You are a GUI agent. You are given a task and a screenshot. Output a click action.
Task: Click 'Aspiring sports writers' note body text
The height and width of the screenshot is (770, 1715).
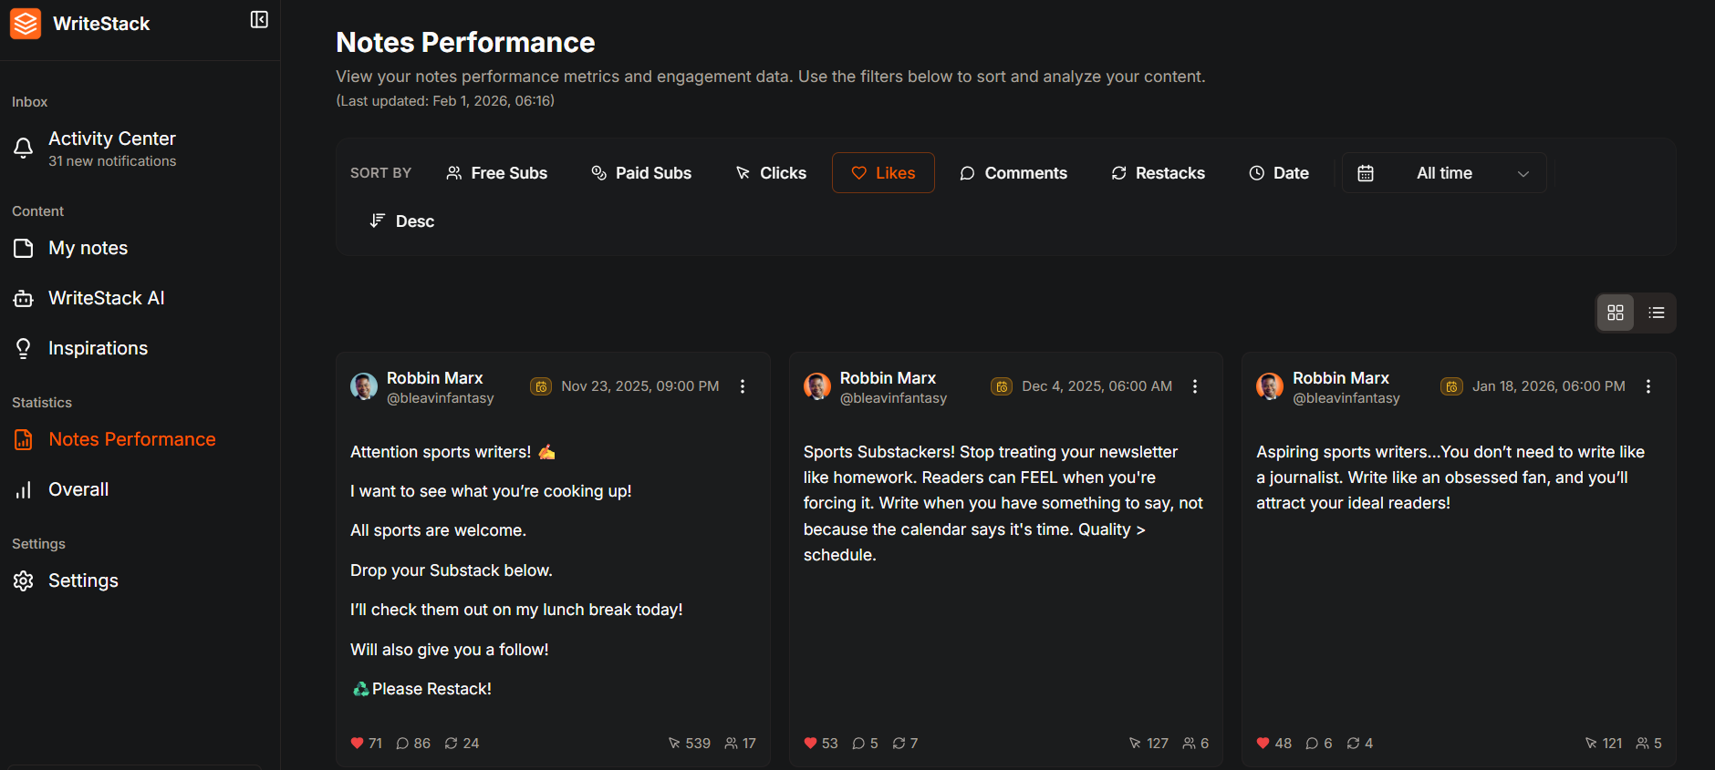point(1450,477)
